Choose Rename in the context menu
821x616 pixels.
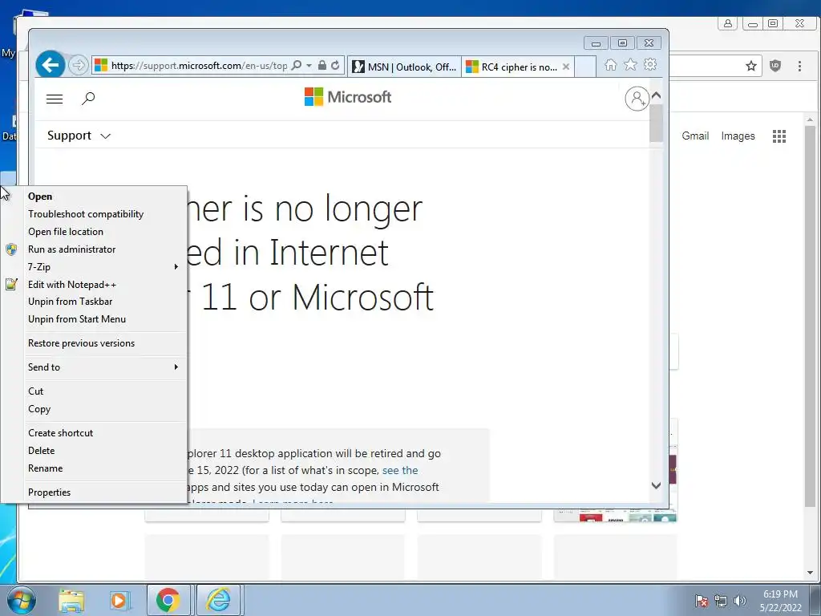95,468
